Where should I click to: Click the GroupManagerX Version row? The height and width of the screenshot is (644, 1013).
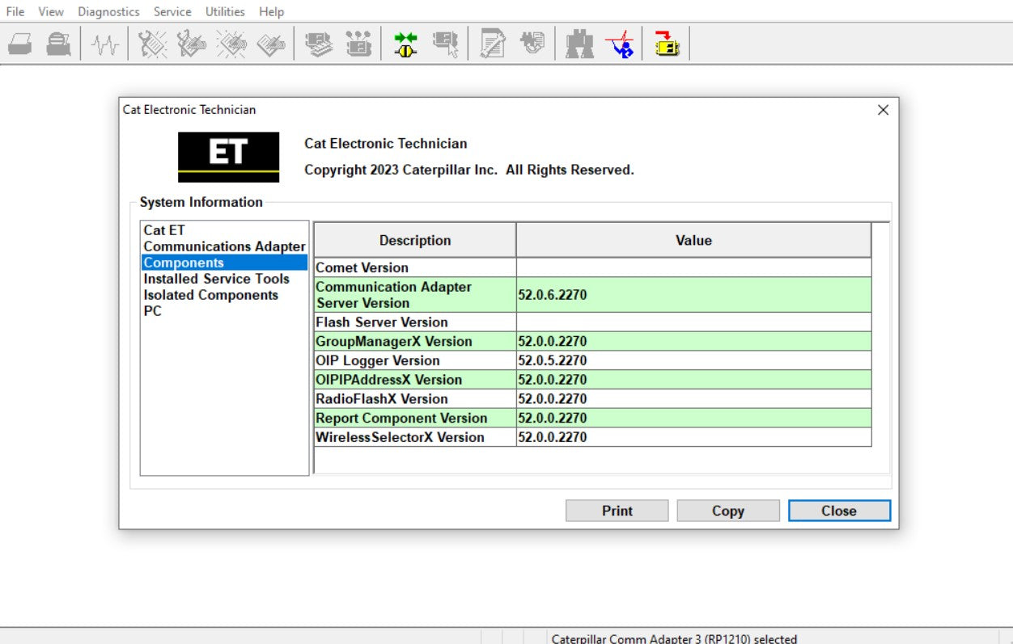(592, 341)
